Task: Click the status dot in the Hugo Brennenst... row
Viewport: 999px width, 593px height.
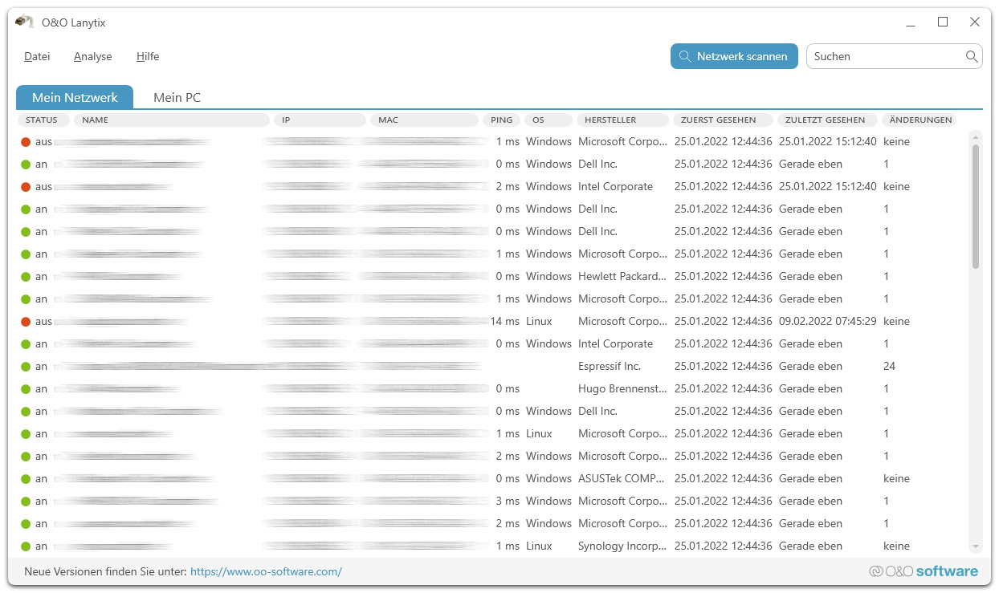Action: coord(26,389)
